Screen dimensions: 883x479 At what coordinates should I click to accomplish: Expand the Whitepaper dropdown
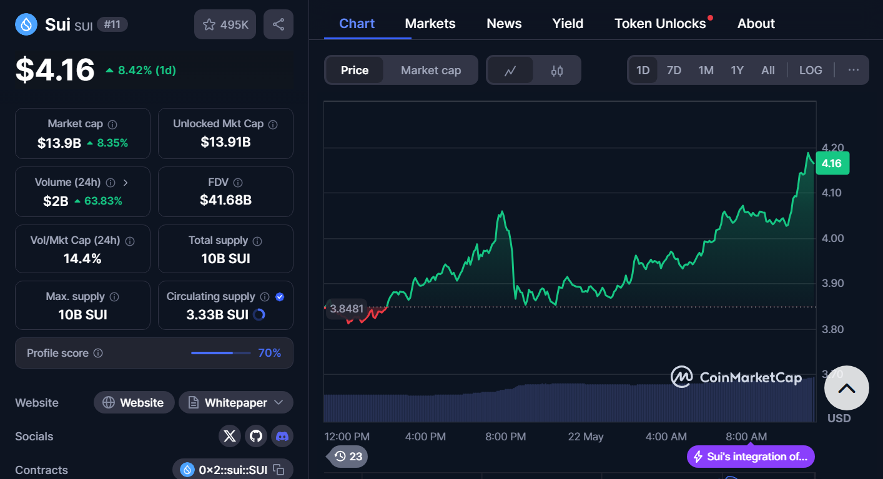236,403
